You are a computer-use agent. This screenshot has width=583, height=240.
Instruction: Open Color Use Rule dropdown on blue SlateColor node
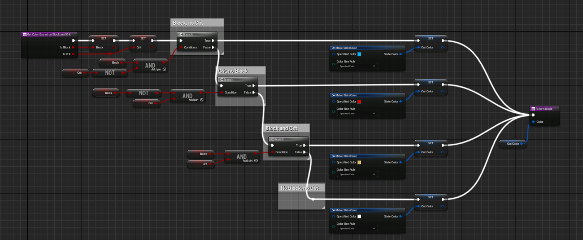pos(357,66)
